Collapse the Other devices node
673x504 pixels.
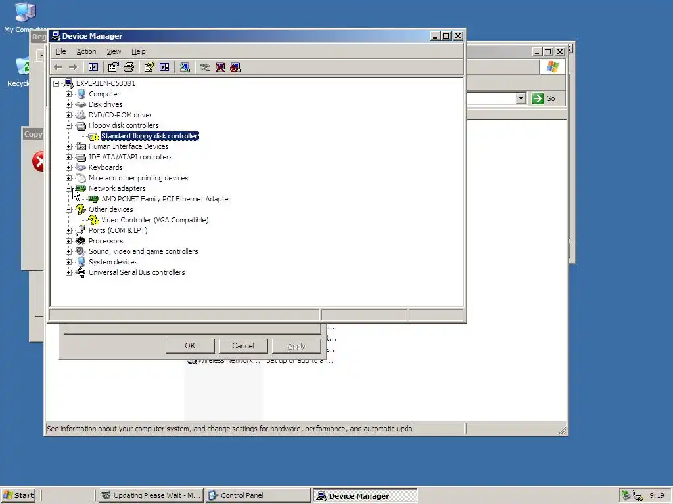tap(68, 209)
